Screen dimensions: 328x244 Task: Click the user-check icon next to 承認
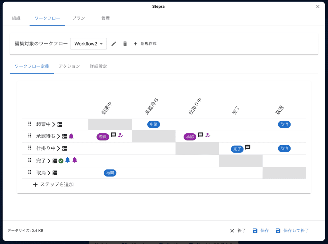(208, 135)
